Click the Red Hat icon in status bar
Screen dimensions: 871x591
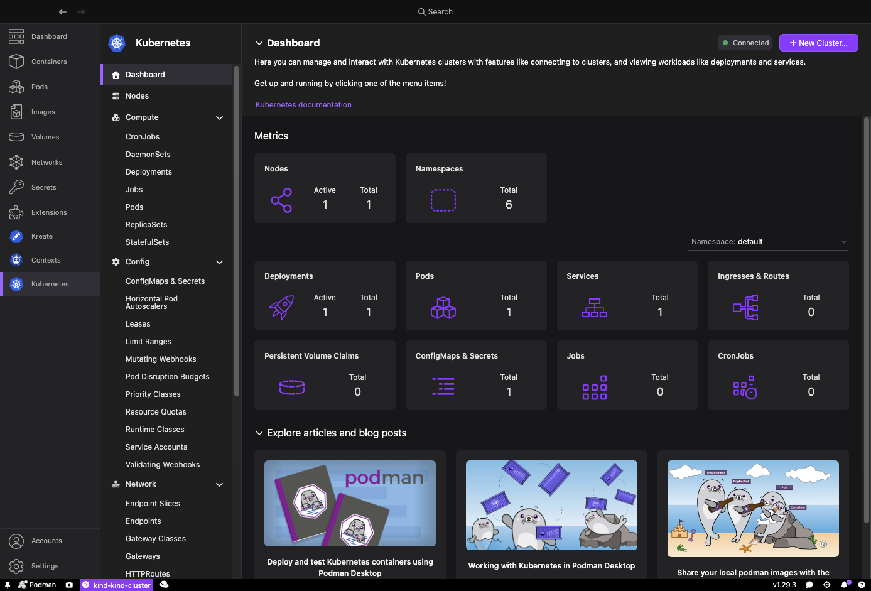[164, 585]
